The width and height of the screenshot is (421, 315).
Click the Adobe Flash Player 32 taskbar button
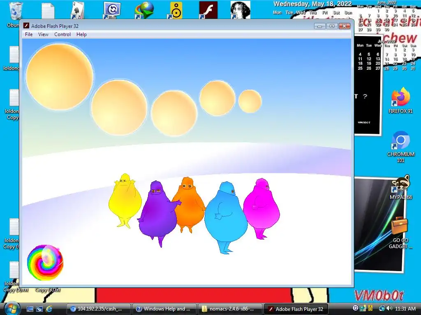tap(296, 309)
